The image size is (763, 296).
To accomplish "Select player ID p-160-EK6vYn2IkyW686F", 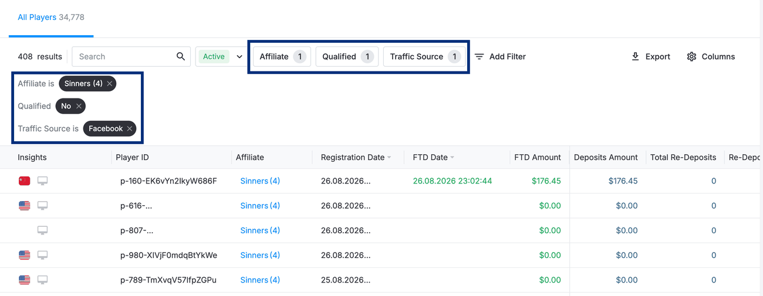I will tap(168, 181).
